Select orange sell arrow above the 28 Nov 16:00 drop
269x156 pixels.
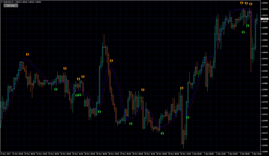coord(111,61)
